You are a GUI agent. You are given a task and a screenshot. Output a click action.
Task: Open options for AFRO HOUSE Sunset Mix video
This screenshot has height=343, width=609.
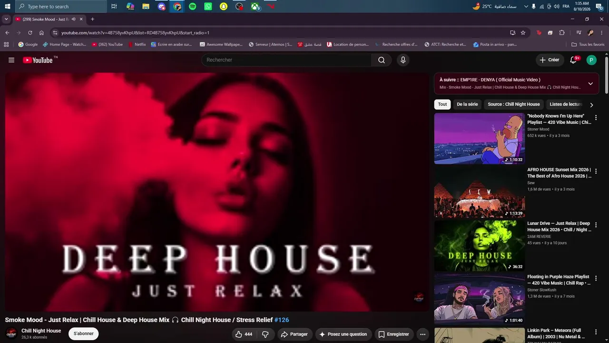(596, 171)
